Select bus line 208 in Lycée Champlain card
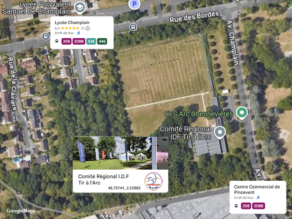 tap(66, 41)
